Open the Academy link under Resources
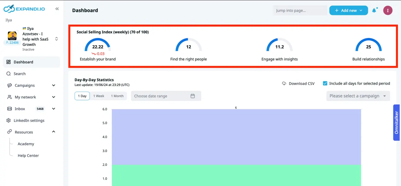This screenshot has width=401, height=186. point(26,144)
